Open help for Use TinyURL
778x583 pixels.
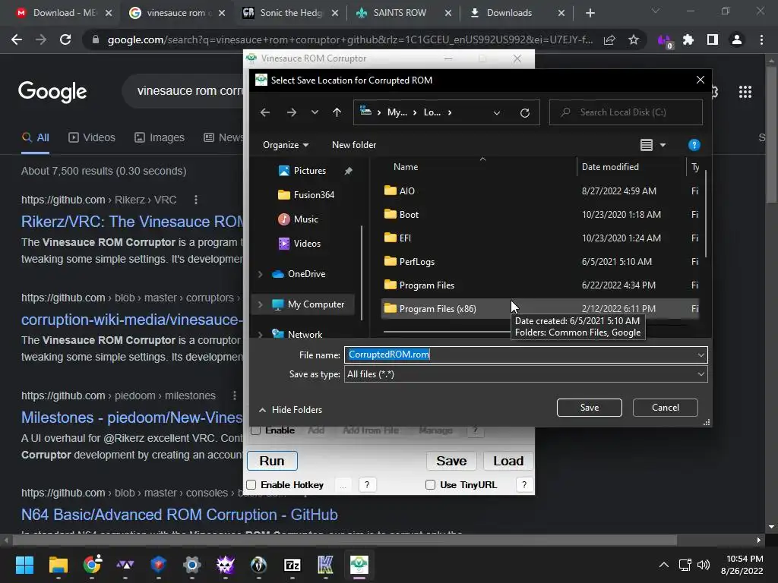tap(524, 485)
